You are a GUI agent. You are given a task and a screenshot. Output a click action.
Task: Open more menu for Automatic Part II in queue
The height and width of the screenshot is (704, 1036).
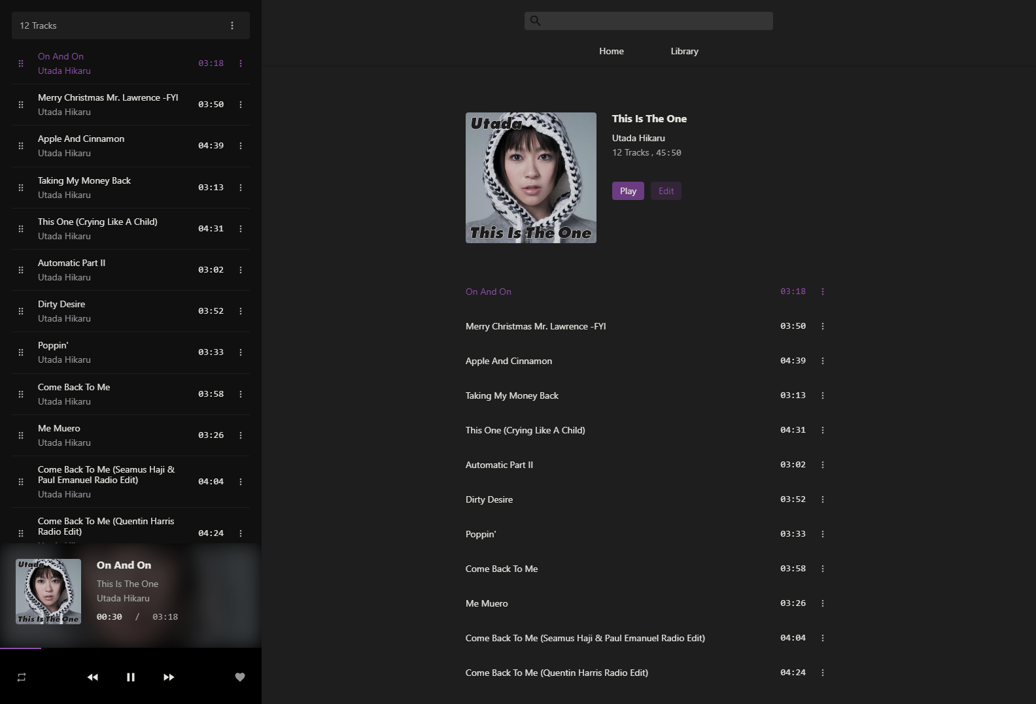pyautogui.click(x=241, y=270)
